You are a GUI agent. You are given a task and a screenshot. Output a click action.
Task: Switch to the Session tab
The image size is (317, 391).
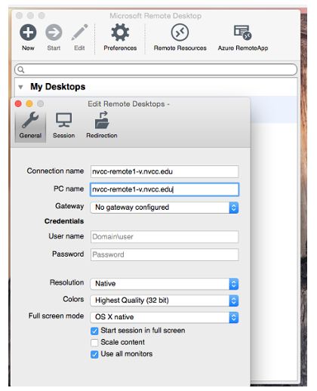click(x=63, y=126)
